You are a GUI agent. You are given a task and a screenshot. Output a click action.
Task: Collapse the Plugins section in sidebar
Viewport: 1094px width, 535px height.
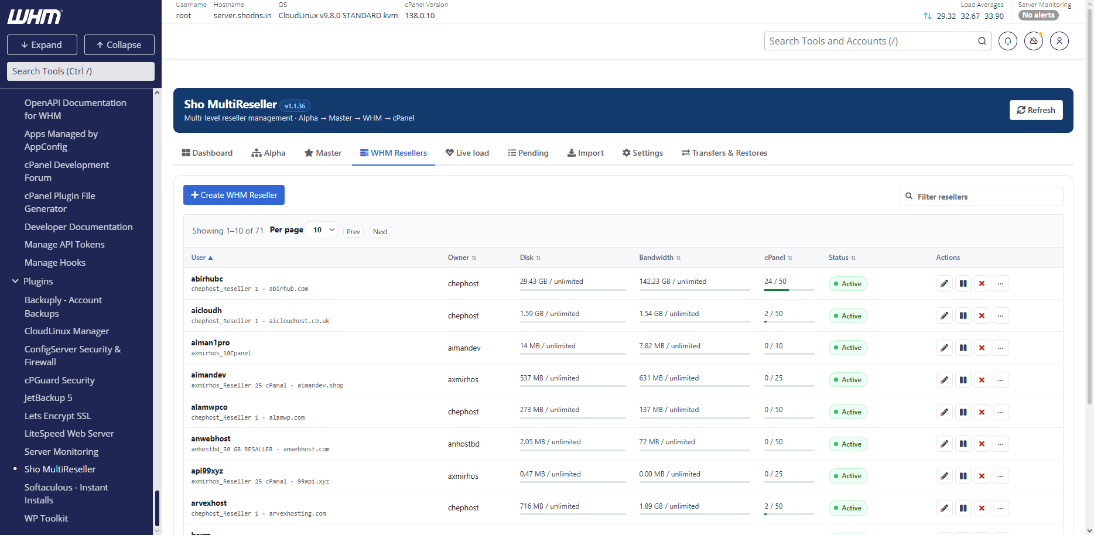coord(15,282)
